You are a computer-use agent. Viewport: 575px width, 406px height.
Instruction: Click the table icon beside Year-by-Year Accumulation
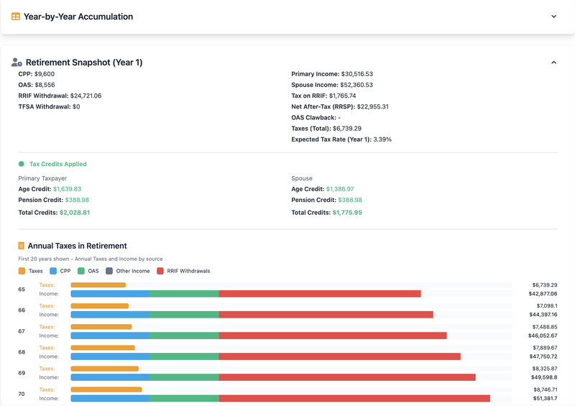point(16,17)
